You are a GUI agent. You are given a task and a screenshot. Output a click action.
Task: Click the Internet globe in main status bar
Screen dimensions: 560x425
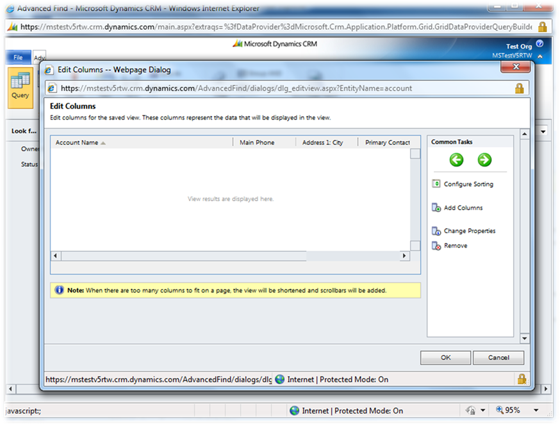pos(294,411)
